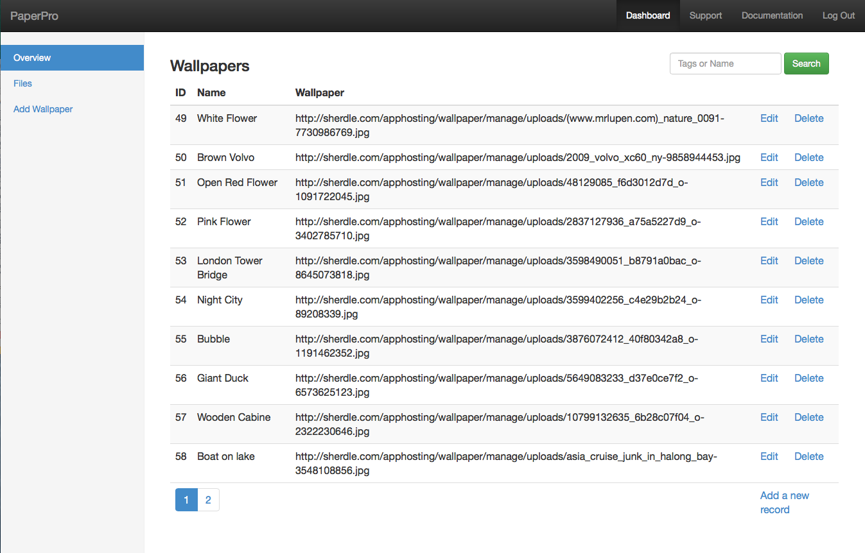This screenshot has width=865, height=553.
Task: Edit the Open Red Flower entry
Action: (769, 182)
